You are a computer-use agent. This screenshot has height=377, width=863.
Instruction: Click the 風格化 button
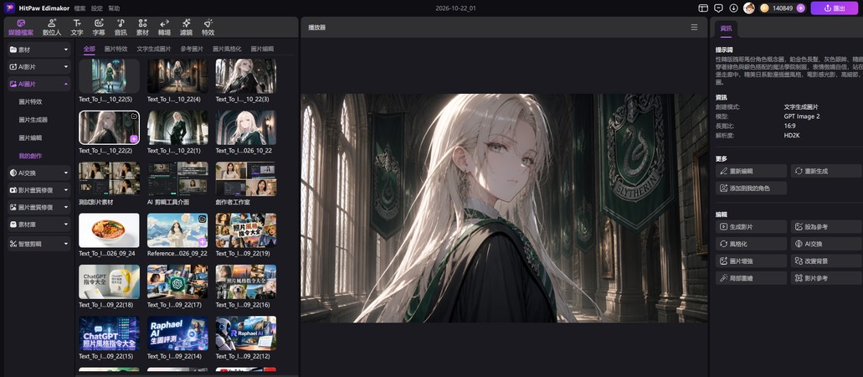(x=752, y=244)
